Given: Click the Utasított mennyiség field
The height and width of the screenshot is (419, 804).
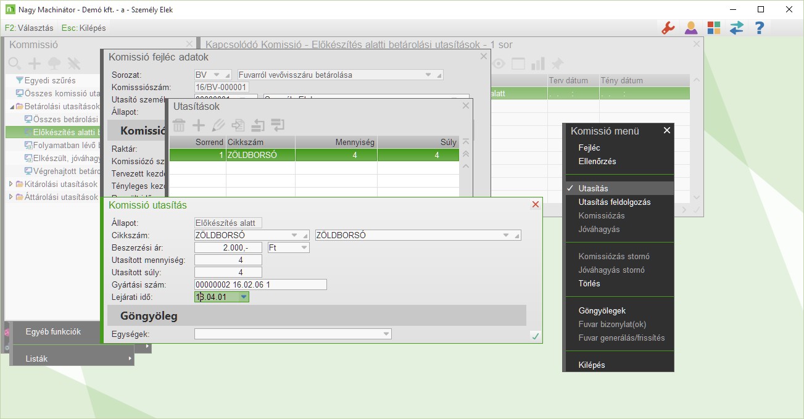Looking at the screenshot, I should click(228, 260).
